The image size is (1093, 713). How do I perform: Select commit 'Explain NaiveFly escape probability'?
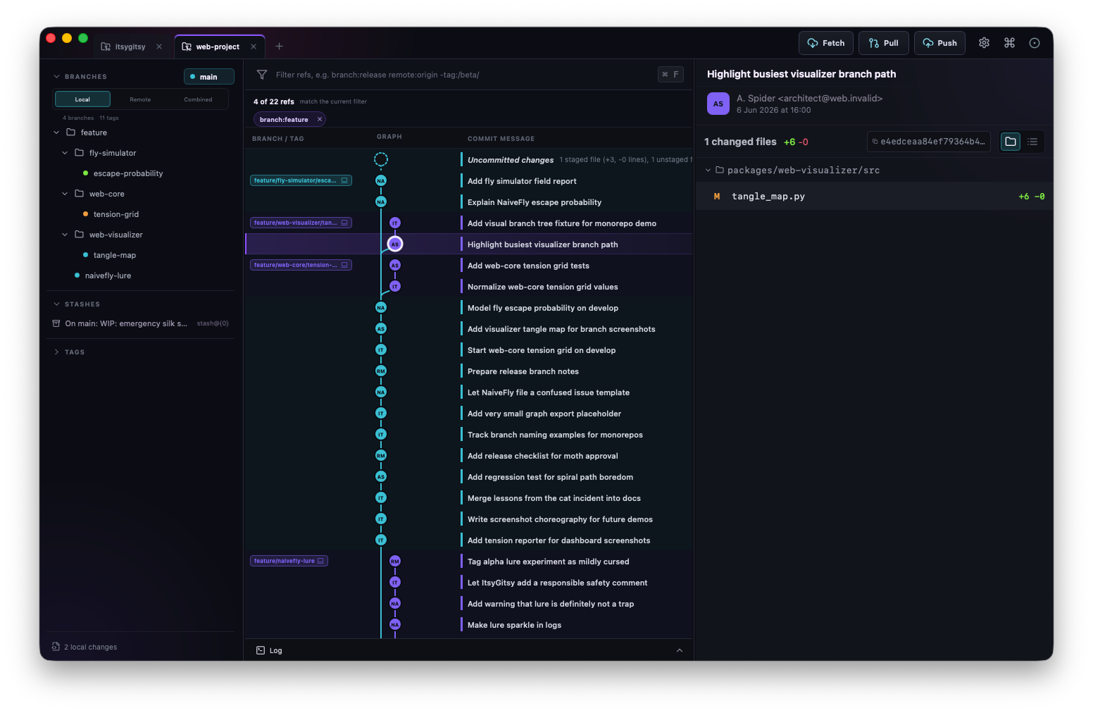468,202
